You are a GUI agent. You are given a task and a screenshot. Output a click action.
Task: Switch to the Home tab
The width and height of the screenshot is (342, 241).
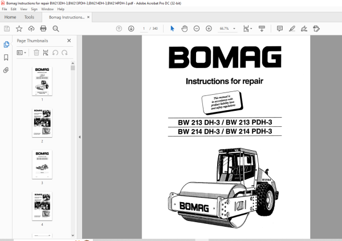(x=10, y=17)
